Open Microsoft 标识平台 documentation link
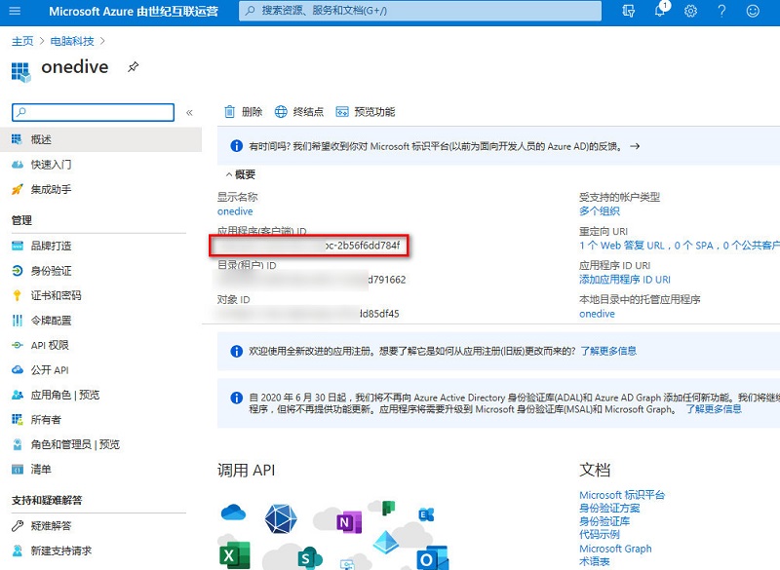This screenshot has height=570, width=780. (x=622, y=495)
